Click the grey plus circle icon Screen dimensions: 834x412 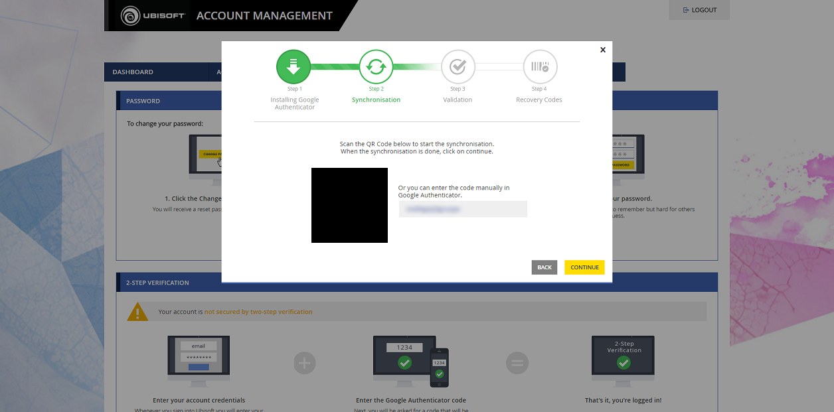pos(305,363)
